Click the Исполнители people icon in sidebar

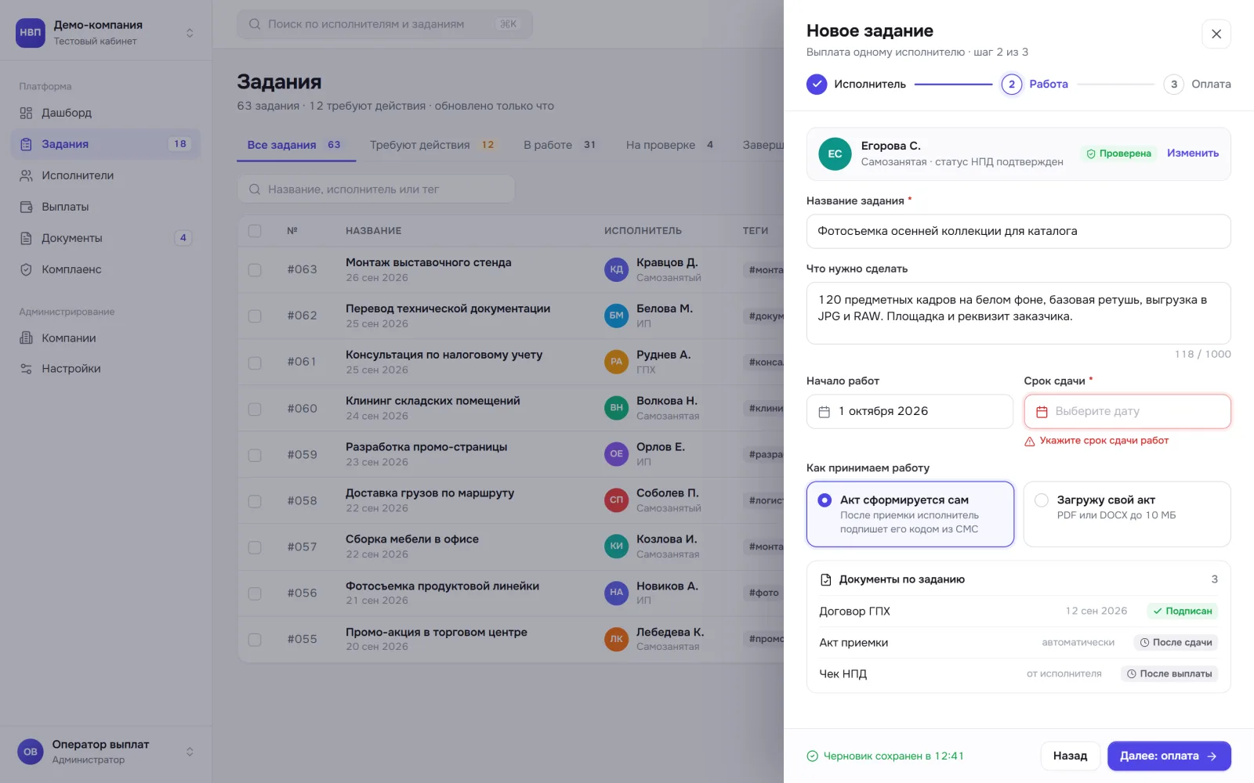26,175
